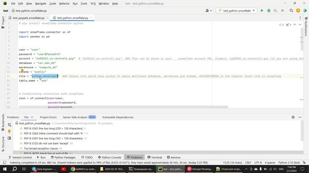Open editor tabs three-dot options menu

point(300,18)
